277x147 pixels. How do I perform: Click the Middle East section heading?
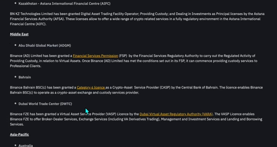(x=19, y=34)
